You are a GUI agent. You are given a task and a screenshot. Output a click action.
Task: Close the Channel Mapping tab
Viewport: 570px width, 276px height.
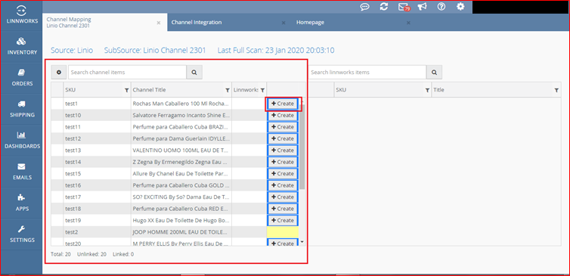tap(159, 23)
